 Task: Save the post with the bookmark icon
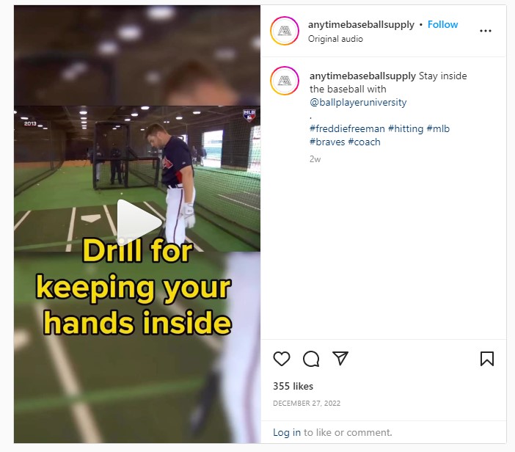pyautogui.click(x=486, y=358)
